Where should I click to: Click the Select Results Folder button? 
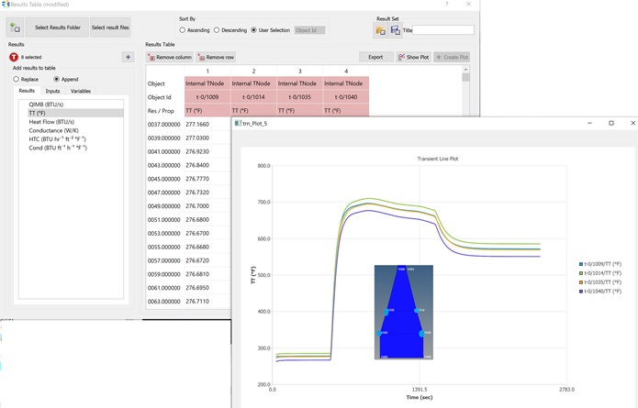coord(57,28)
